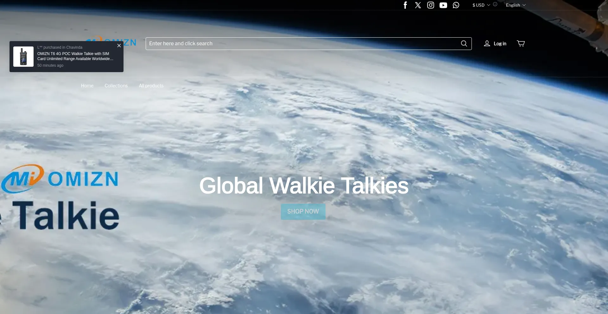Click the '50 minutes ago' timestamp

coord(50,65)
